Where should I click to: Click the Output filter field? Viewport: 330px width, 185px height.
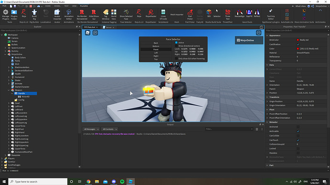(x=229, y=129)
